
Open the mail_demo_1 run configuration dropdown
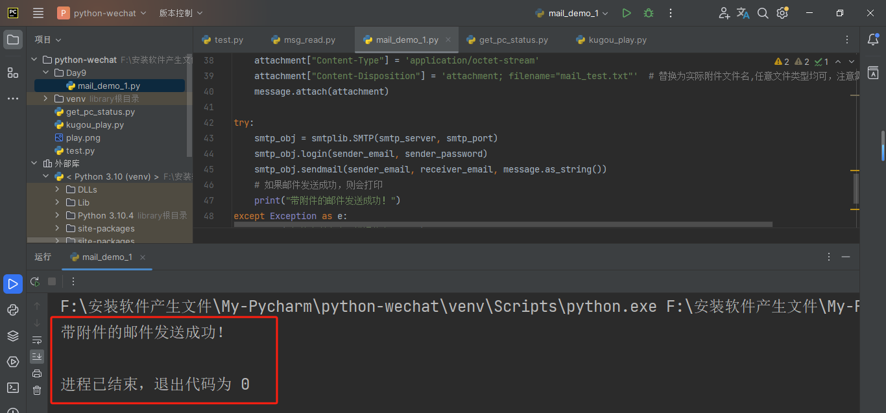coord(571,12)
